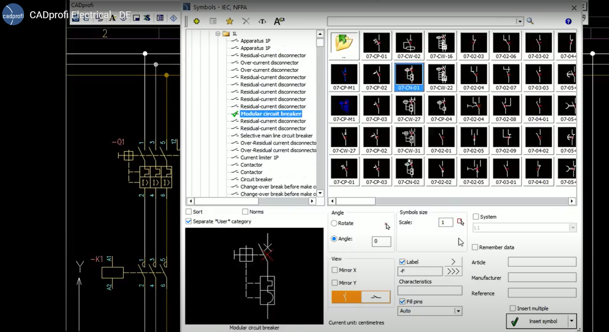
Task: Select Current limiter 1P in tree
Action: click(259, 158)
